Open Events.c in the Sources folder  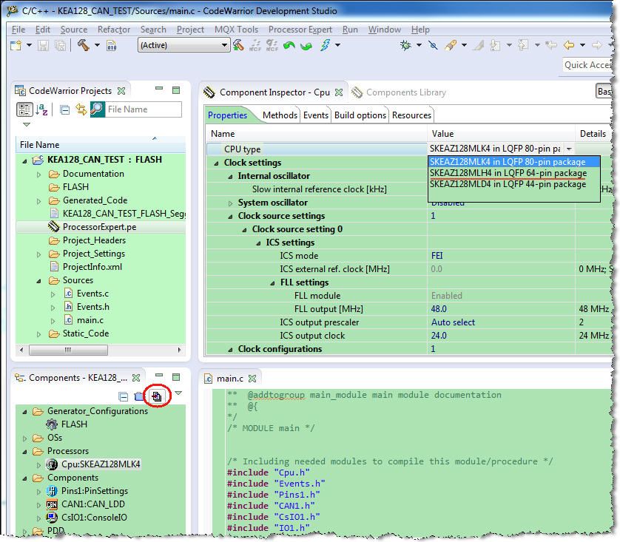tap(92, 294)
